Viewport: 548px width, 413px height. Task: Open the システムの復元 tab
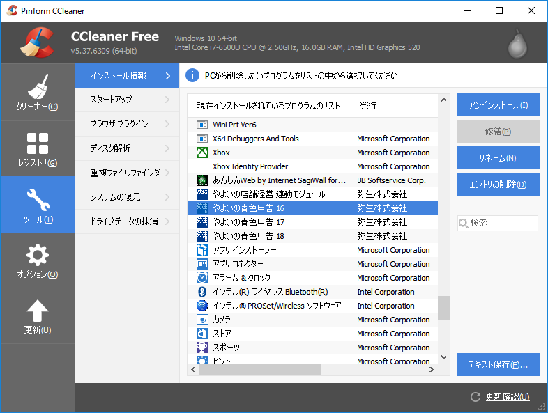127,197
